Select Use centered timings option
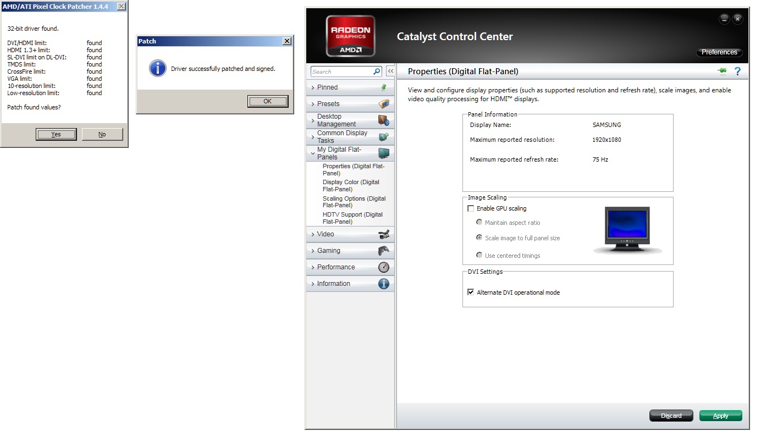Viewport: 761px width, 442px height. (479, 255)
